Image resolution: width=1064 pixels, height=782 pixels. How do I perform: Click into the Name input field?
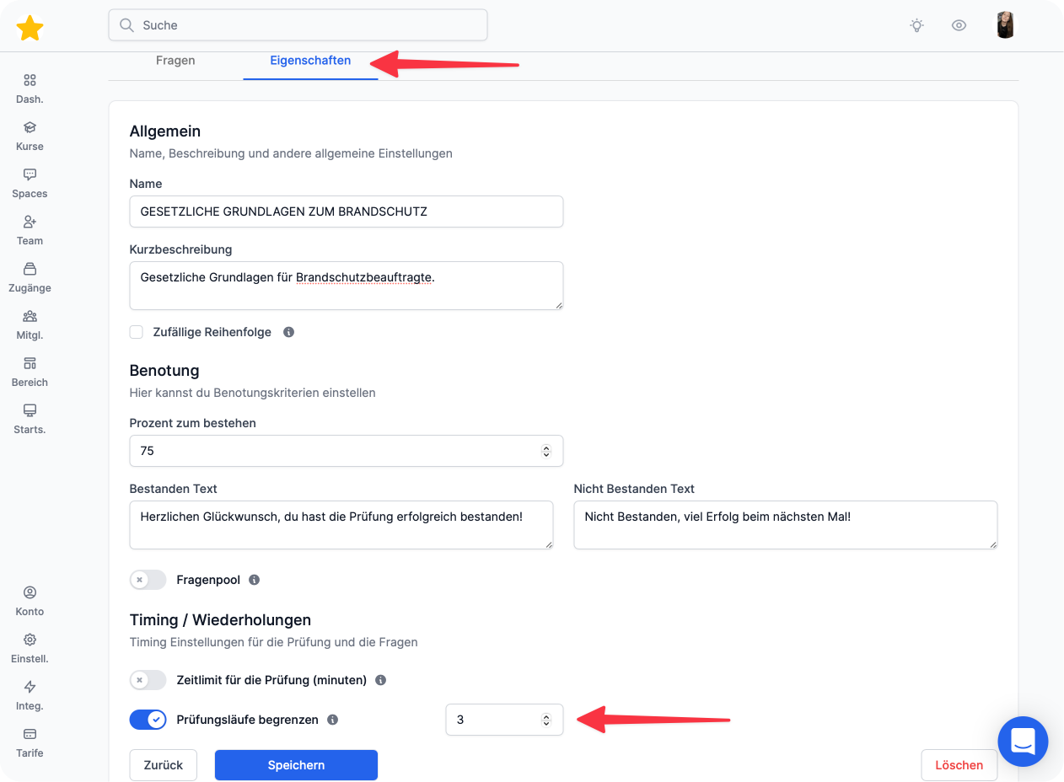point(346,212)
